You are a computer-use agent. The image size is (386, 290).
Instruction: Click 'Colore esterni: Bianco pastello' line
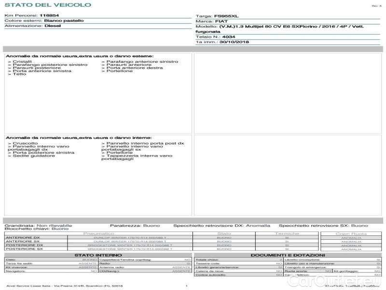(x=44, y=21)
